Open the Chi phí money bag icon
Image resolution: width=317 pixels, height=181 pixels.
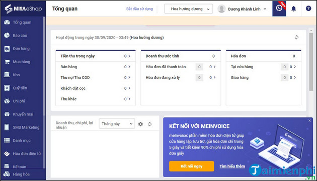[x=7, y=101]
